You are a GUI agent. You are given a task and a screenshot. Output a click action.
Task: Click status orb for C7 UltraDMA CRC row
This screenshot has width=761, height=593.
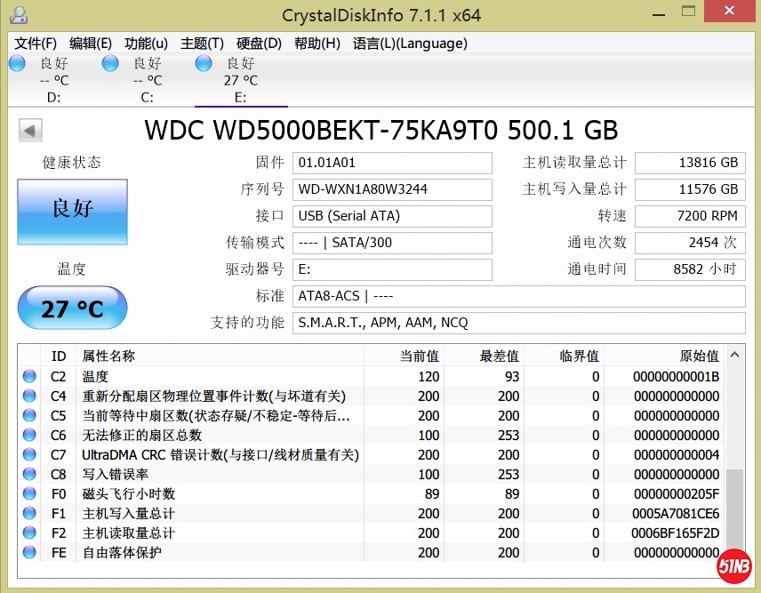[x=30, y=454]
